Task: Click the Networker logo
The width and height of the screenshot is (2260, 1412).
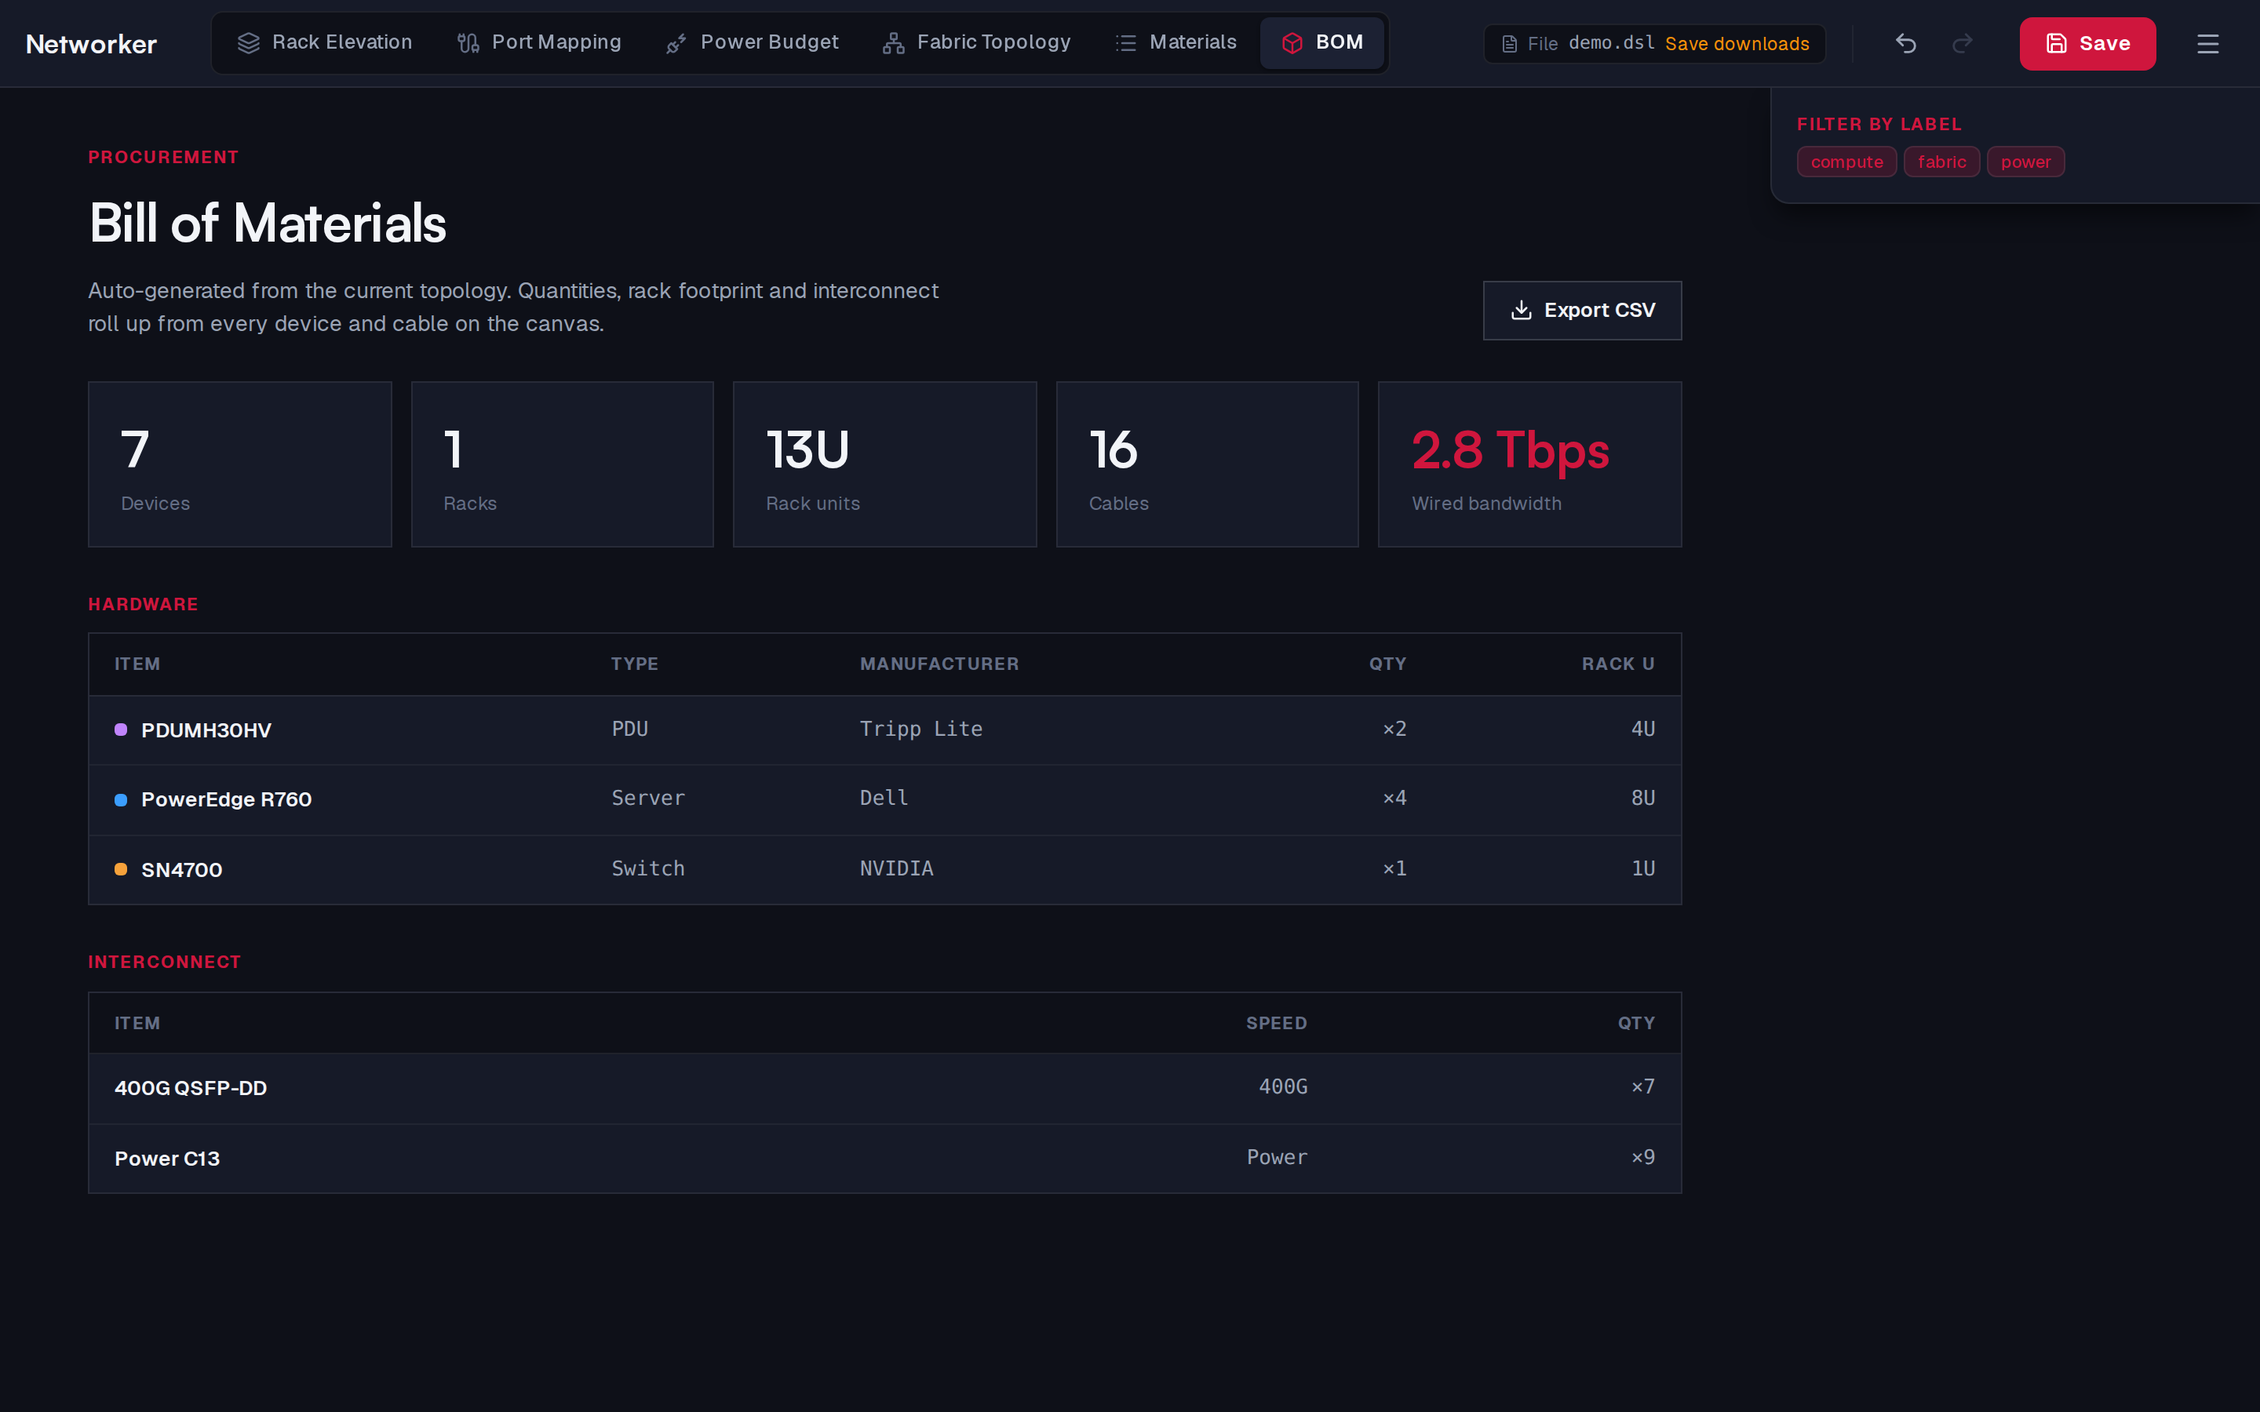Action: pos(92,44)
